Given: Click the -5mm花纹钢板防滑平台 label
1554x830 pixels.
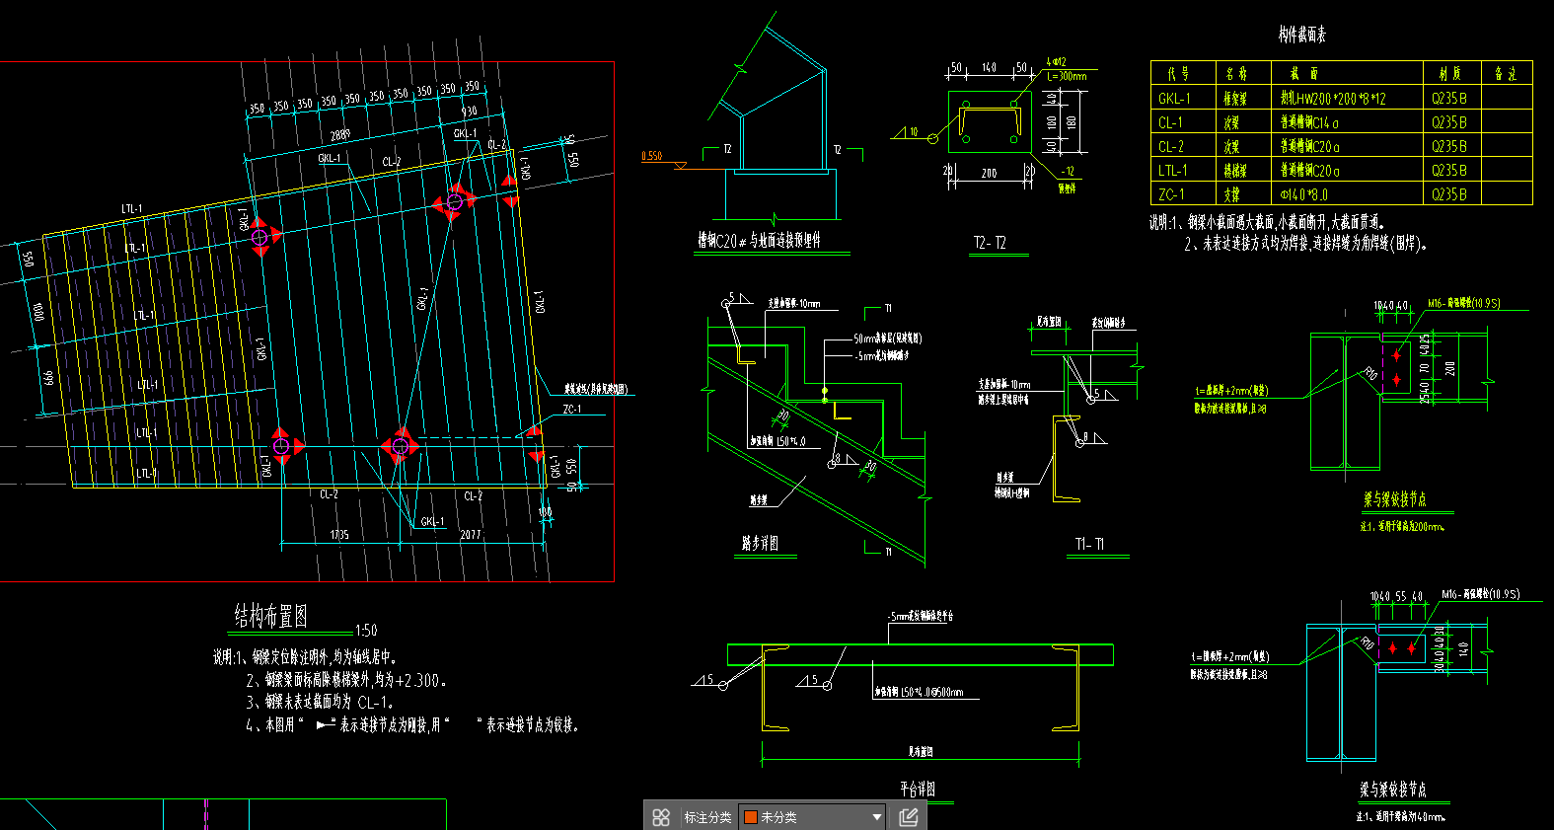Looking at the screenshot, I should tap(920, 616).
